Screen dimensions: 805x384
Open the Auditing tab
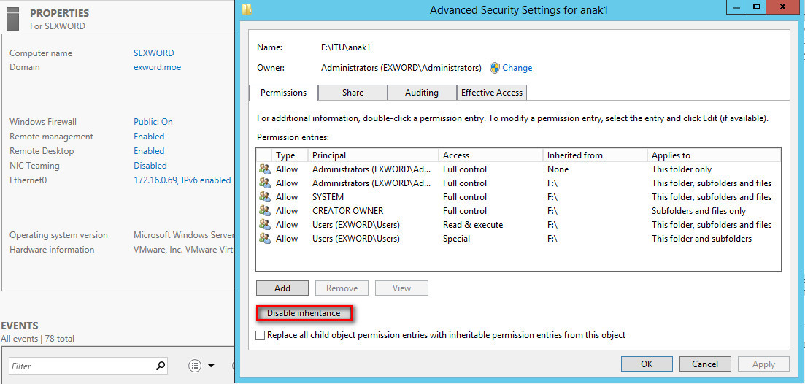421,93
